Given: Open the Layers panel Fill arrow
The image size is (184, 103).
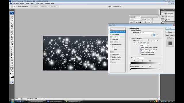Looking at the screenshot, I should click(x=152, y=22).
